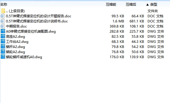The height and width of the screenshot is (103, 170).
Task: Click the DWG icon of 工作台A2.dwg
Action: point(3,41)
